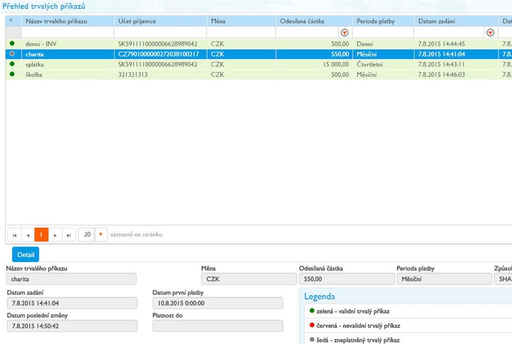The height and width of the screenshot is (344, 512).
Task: Click the Legenda panel heading
Action: [319, 297]
